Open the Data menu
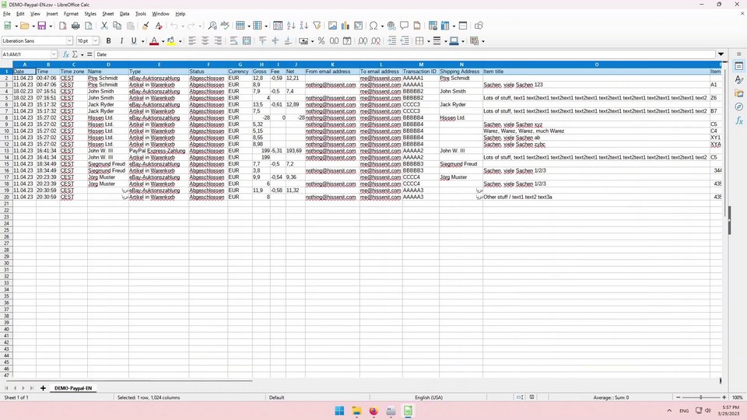 tap(124, 14)
